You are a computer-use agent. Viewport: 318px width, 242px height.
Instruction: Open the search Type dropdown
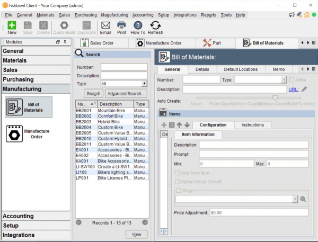coord(144,84)
